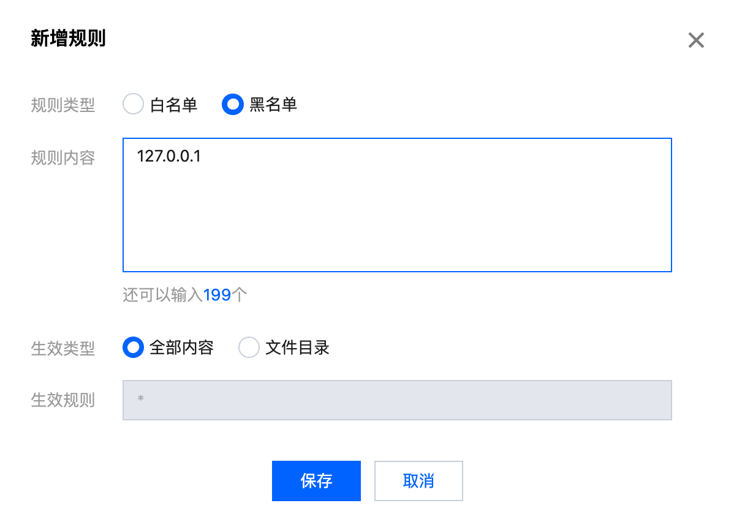Close the 新增规则 dialog with X icon

pyautogui.click(x=696, y=40)
